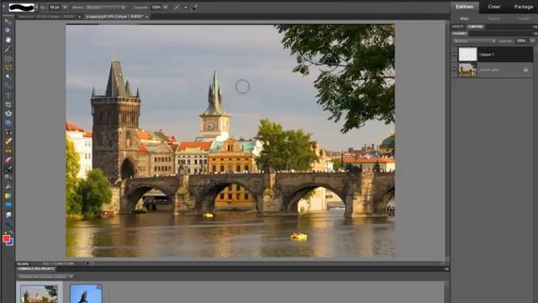This screenshot has width=538, height=303.
Task: Select the Gradient tool
Action: click(8, 196)
